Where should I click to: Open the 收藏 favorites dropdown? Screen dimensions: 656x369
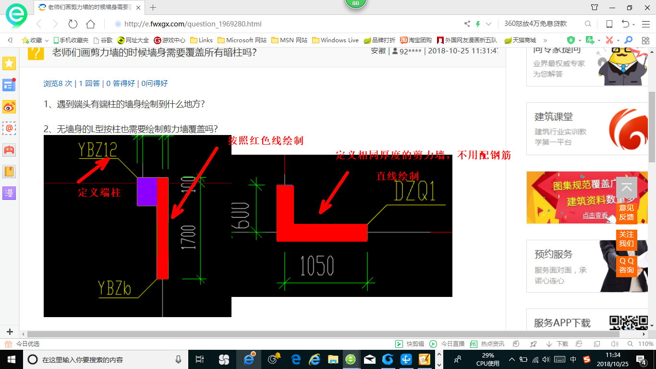pyautogui.click(x=35, y=40)
